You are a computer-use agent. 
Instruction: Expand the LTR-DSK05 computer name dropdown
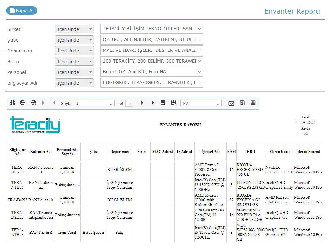(x=151, y=83)
